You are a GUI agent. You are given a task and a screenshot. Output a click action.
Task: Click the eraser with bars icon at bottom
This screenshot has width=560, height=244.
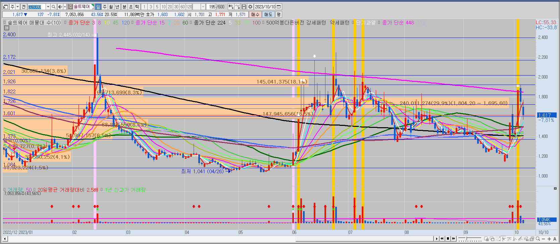pos(526,239)
